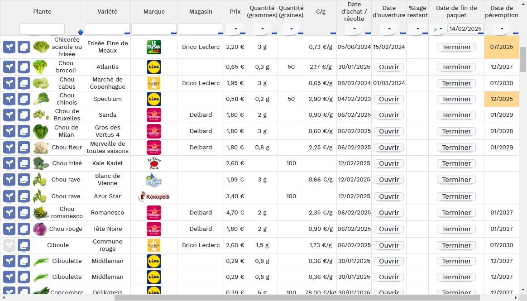Open the Date d'achat / récolte filter dropdown
The width and height of the screenshot is (527, 301).
tap(354, 29)
